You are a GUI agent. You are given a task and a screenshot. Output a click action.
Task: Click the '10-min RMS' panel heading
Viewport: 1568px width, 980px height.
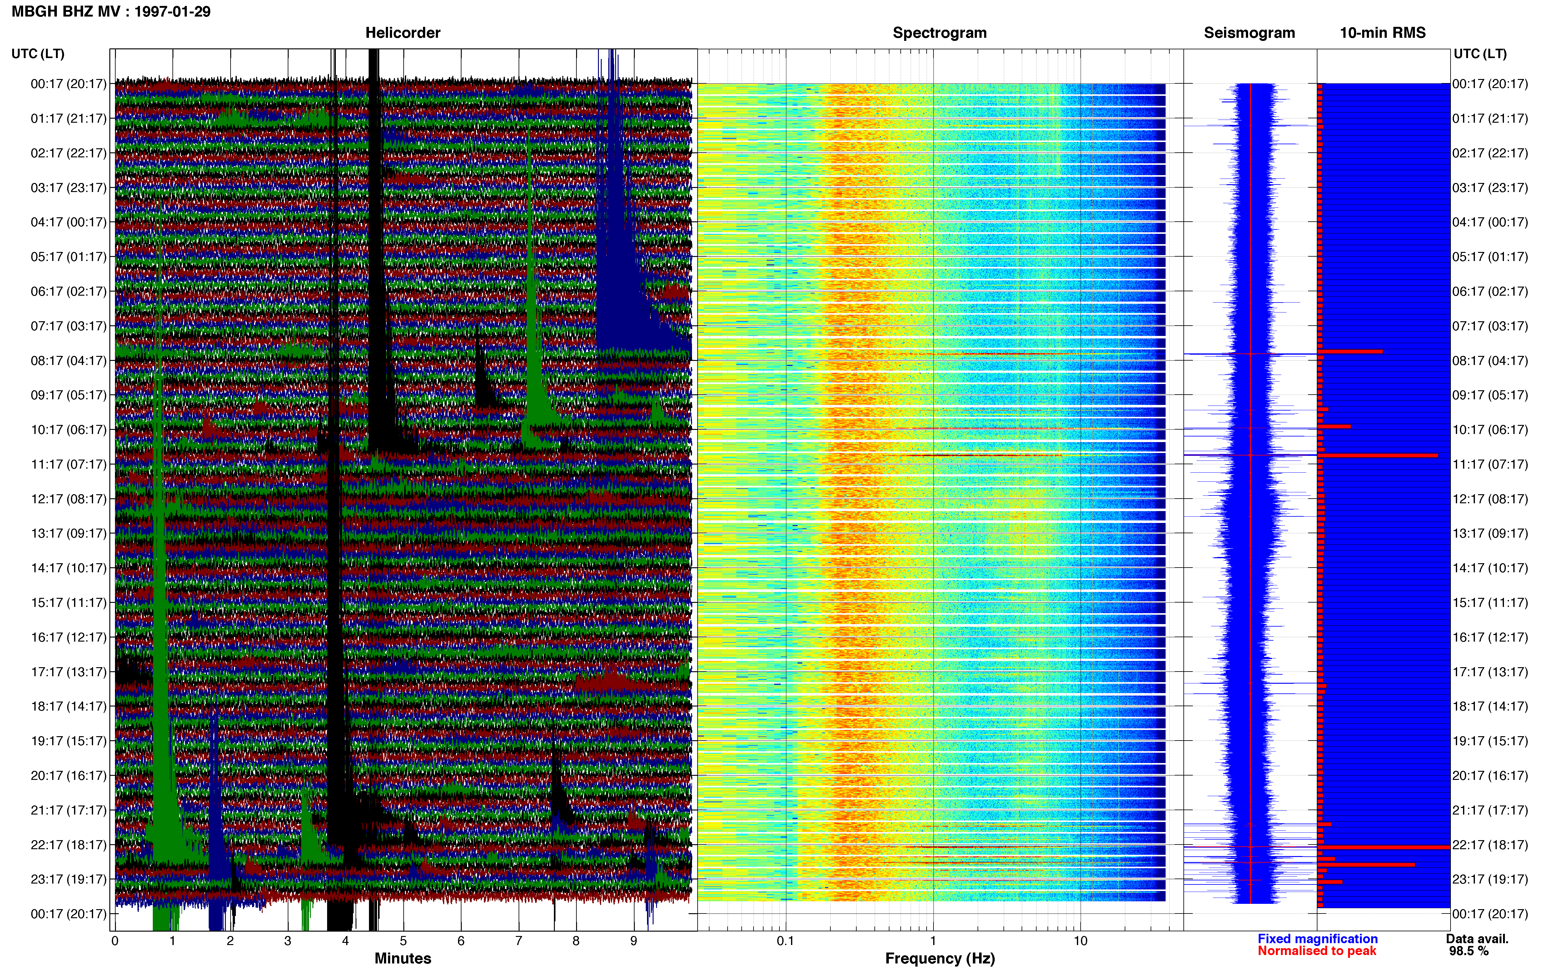click(x=1382, y=33)
